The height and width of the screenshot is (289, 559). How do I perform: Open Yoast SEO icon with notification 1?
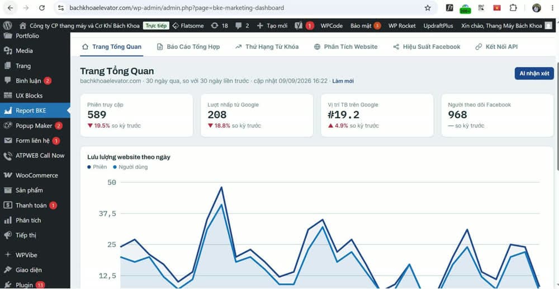(x=304, y=26)
